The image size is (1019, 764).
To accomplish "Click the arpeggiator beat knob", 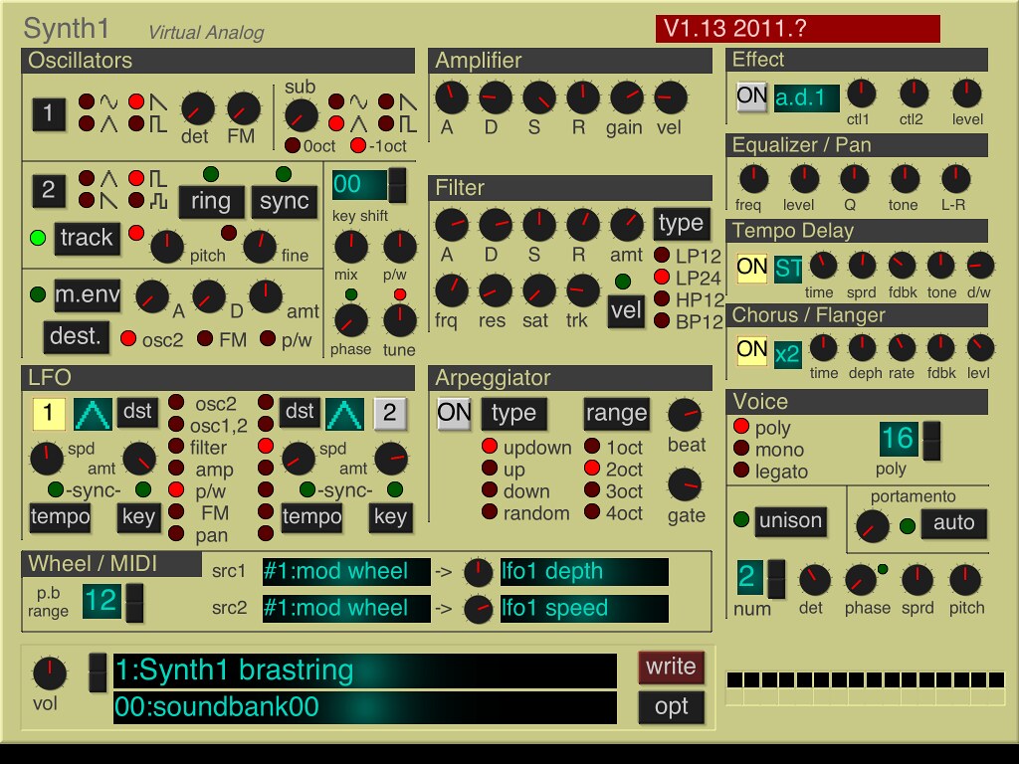I will [685, 416].
